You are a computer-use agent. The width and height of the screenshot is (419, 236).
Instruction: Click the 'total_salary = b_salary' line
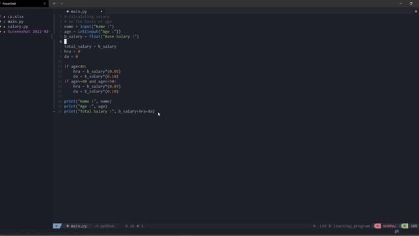click(90, 47)
